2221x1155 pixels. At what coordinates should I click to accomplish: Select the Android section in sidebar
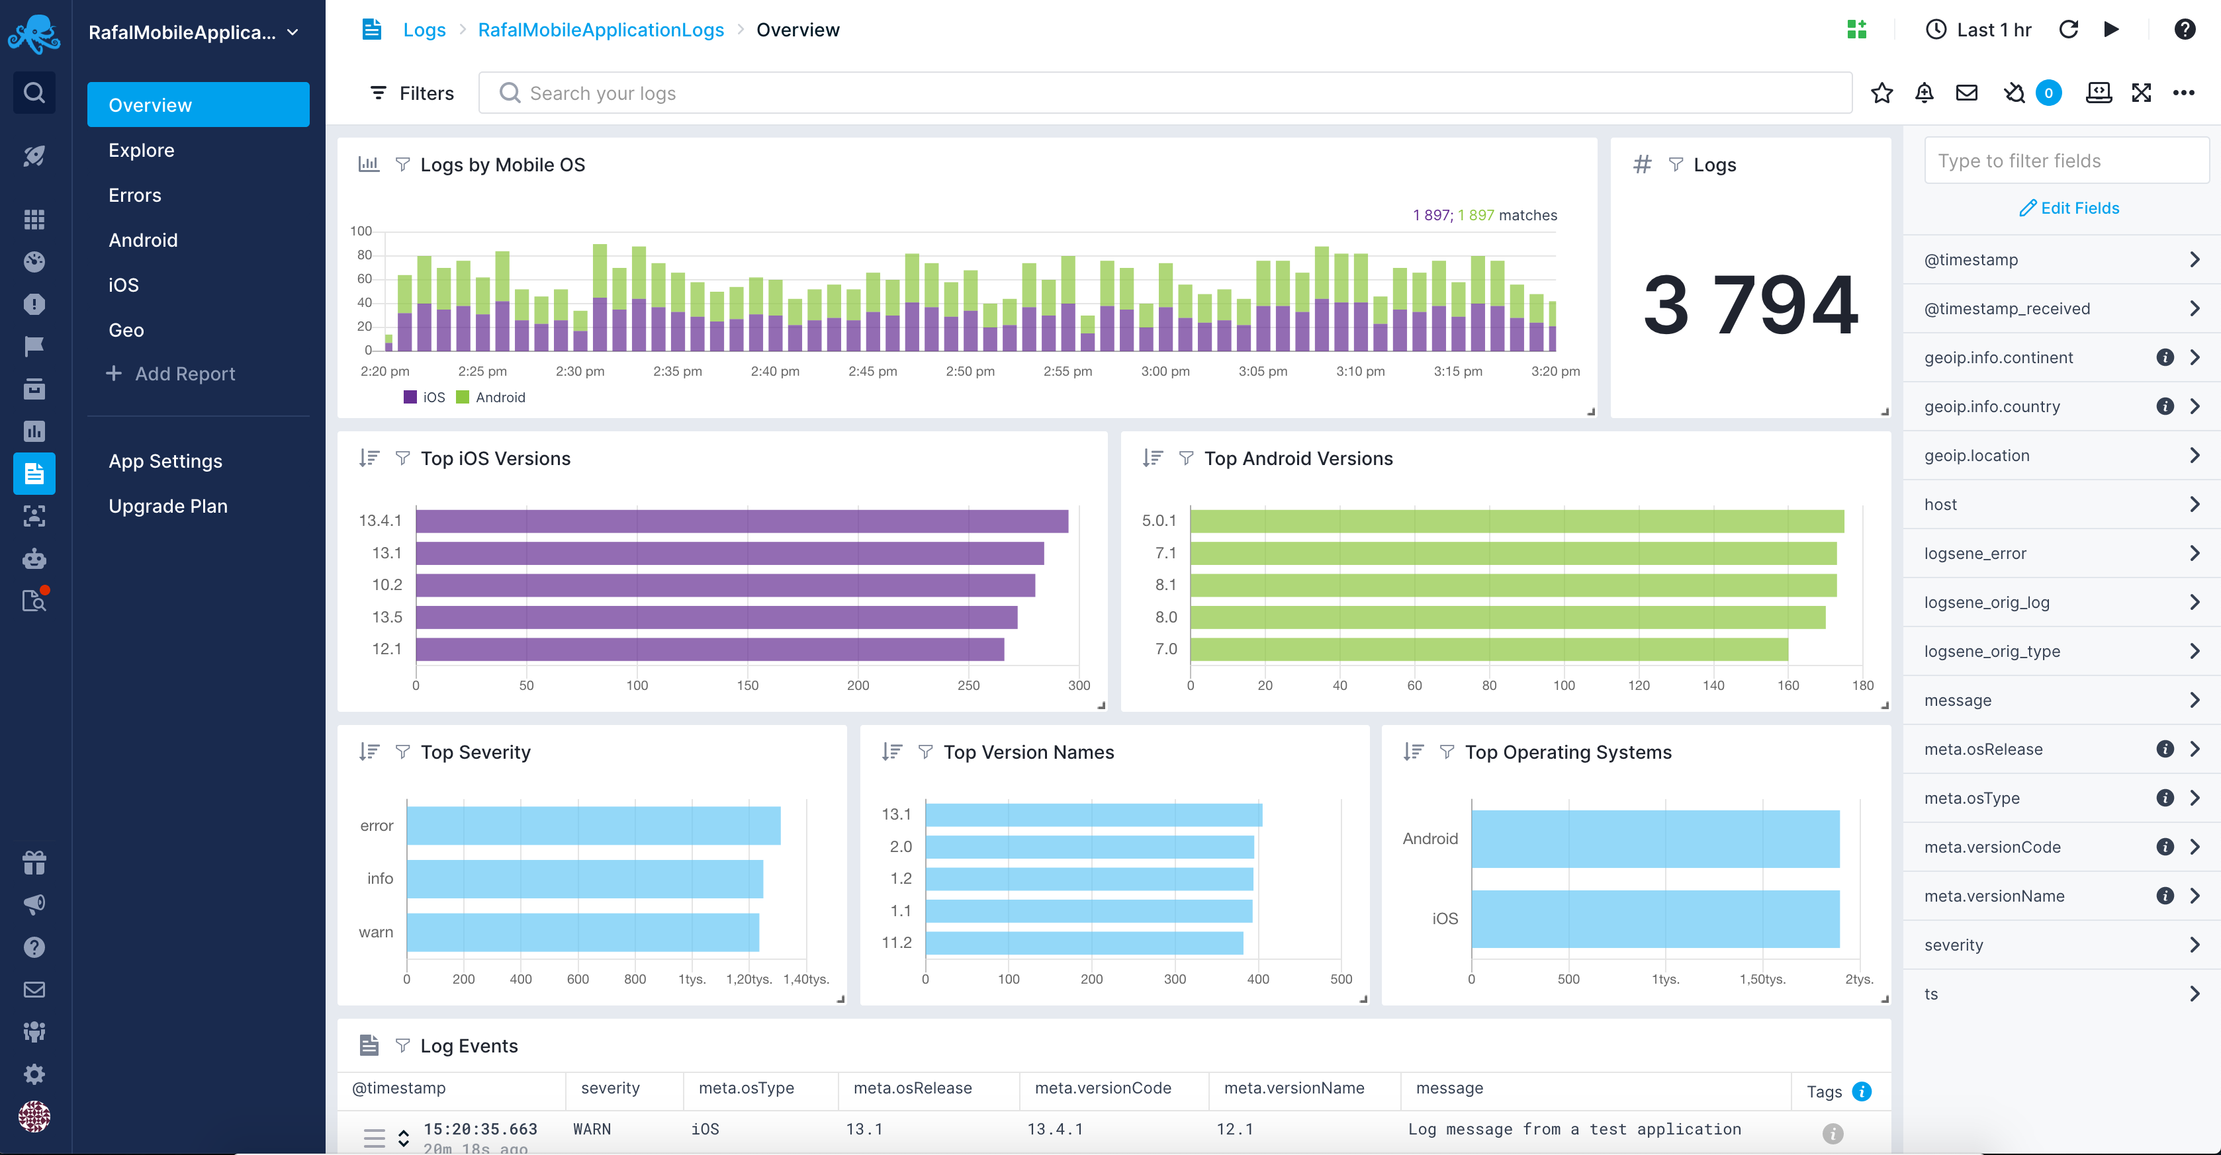142,239
